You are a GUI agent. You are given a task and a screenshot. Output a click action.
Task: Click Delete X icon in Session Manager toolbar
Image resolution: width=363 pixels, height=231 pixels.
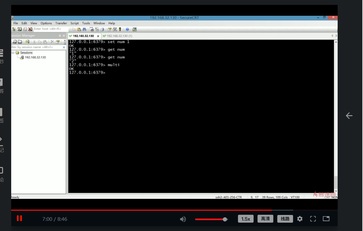[52, 42]
